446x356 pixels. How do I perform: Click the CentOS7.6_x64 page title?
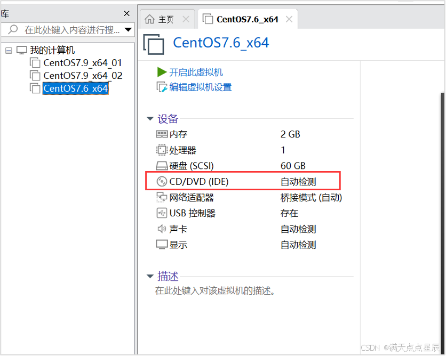click(221, 43)
